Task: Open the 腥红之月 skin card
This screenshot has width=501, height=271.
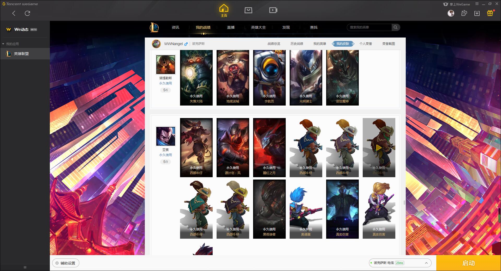Action: click(269, 147)
